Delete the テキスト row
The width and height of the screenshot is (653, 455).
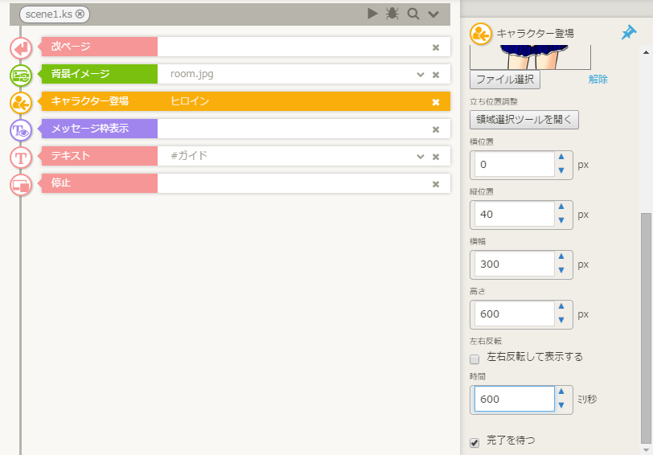pyautogui.click(x=436, y=157)
